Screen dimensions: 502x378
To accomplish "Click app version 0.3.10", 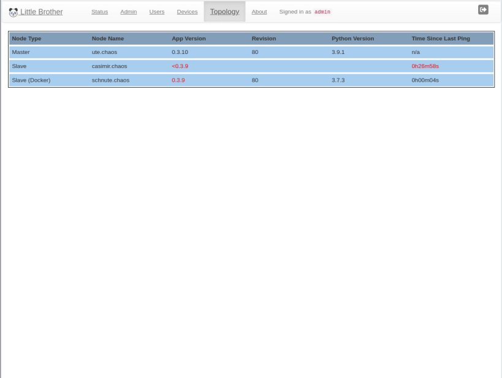I will 180,52.
